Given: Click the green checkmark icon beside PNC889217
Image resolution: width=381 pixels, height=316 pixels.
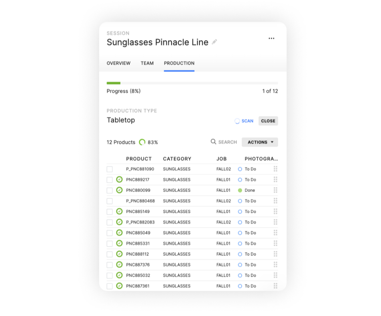Looking at the screenshot, I should tap(118, 179).
